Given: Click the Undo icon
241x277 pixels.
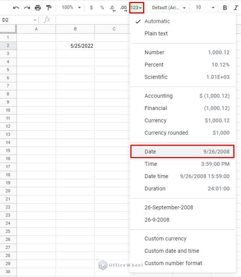Looking at the screenshot, I should (x=16, y=7).
